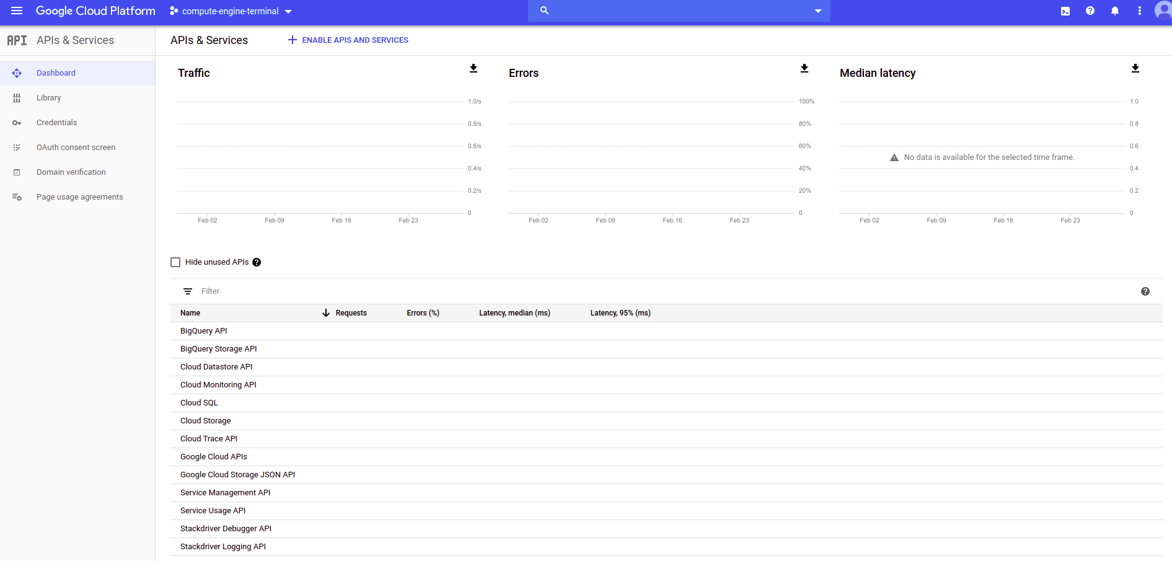Open Cloud Monitoring API row

click(666, 385)
